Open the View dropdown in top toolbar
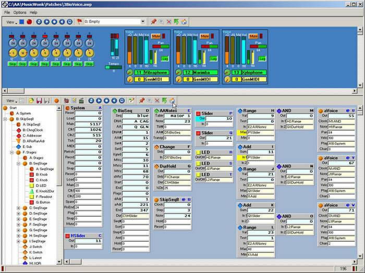Image resolution: width=365 pixels, height=273 pixels. point(11,22)
